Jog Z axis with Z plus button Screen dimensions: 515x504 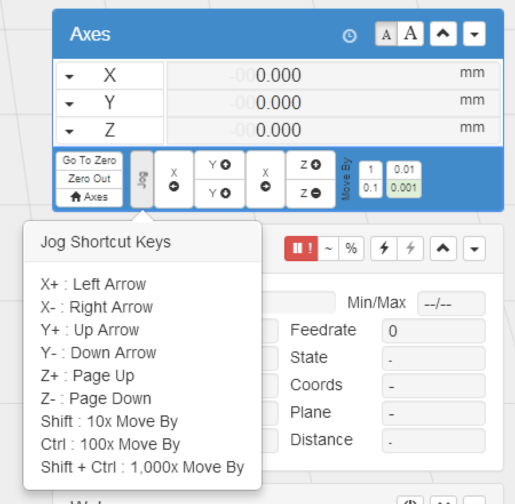pyautogui.click(x=310, y=165)
